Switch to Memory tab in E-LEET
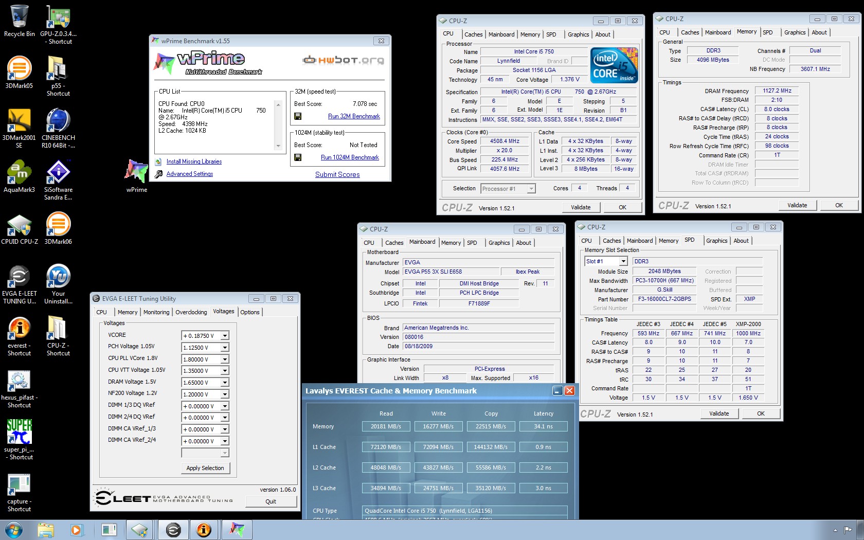864x540 pixels. (127, 312)
